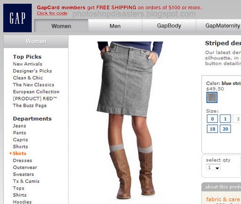Screen dimensions: 241x204
Task: Choose size 0
Action: [212, 119]
